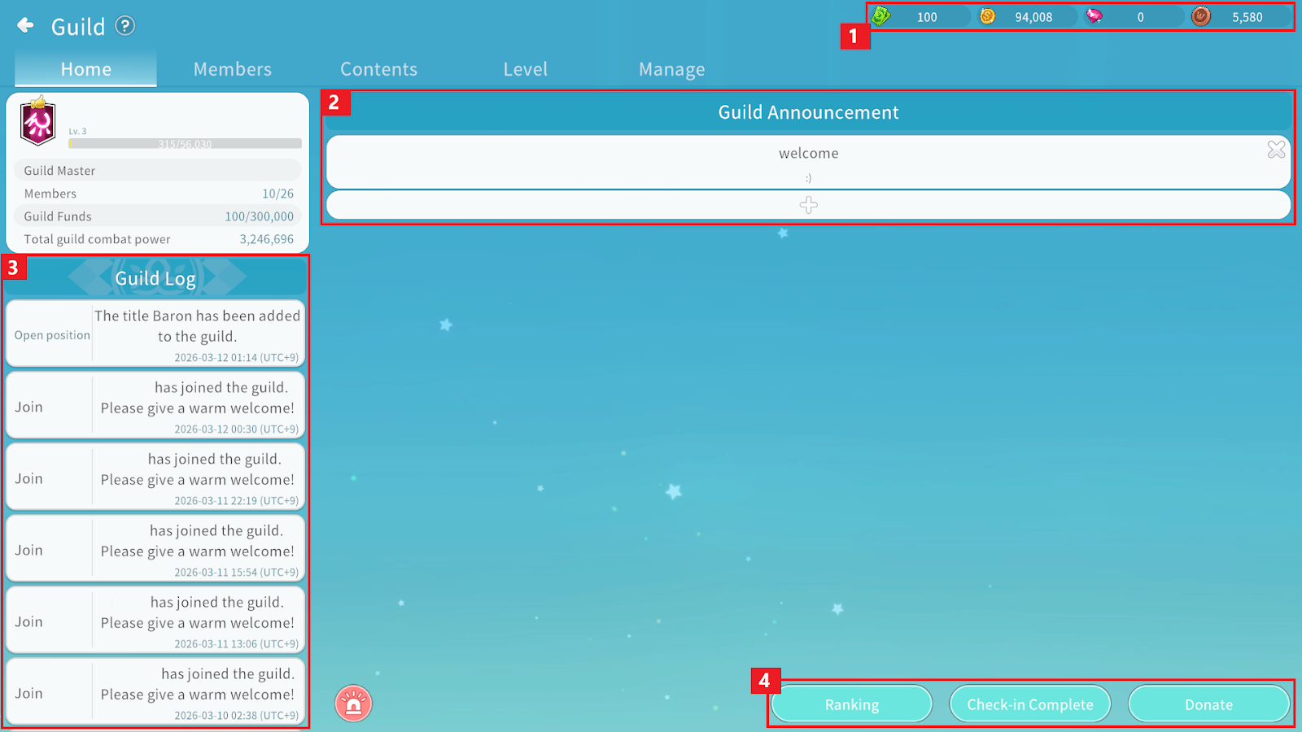Click the green cash currency icon
Image resolution: width=1302 pixels, height=732 pixels.
(881, 16)
